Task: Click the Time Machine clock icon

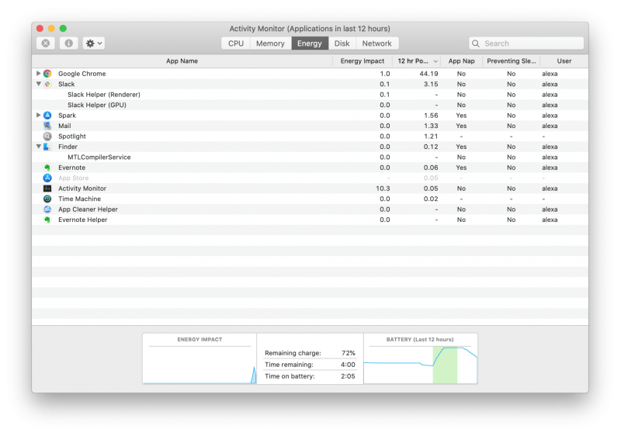Action: point(47,199)
